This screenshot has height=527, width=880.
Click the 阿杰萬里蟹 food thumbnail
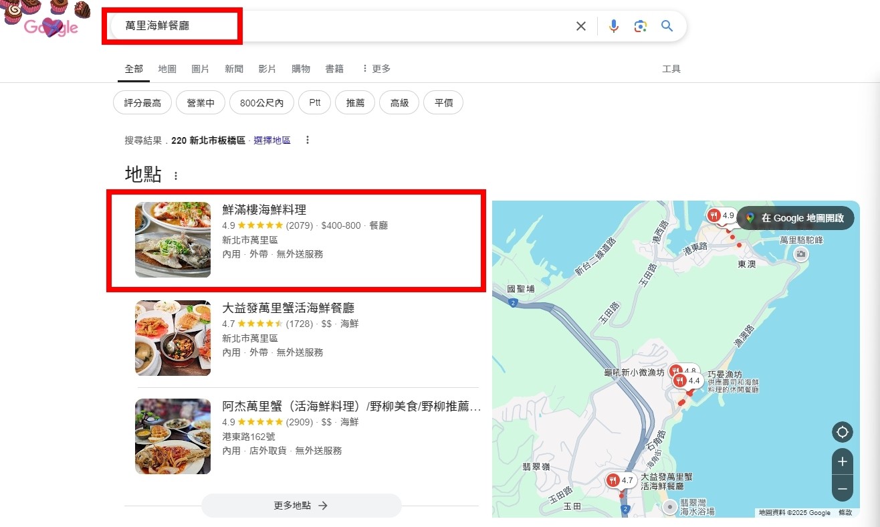tap(173, 436)
